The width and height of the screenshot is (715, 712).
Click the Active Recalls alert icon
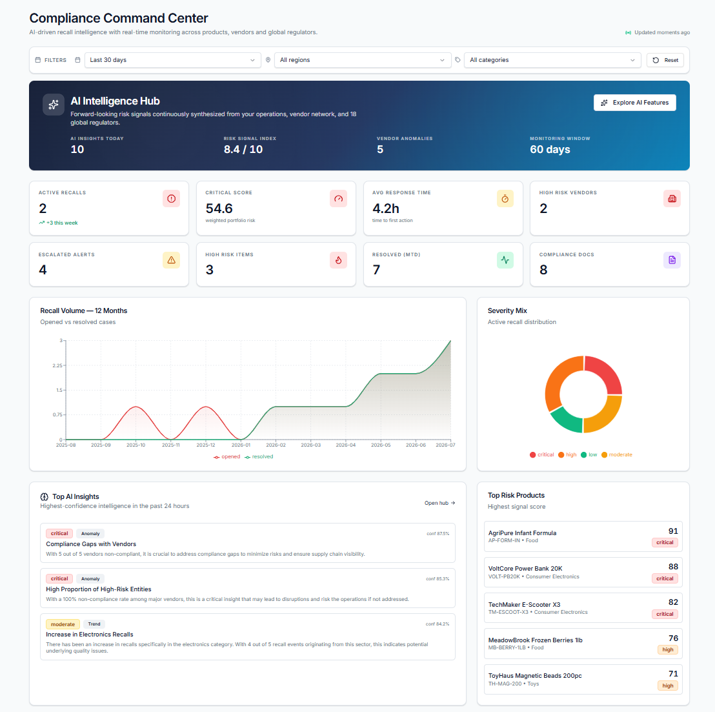coord(171,198)
